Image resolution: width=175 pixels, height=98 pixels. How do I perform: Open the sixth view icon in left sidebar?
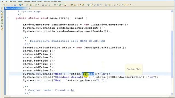click(2, 26)
